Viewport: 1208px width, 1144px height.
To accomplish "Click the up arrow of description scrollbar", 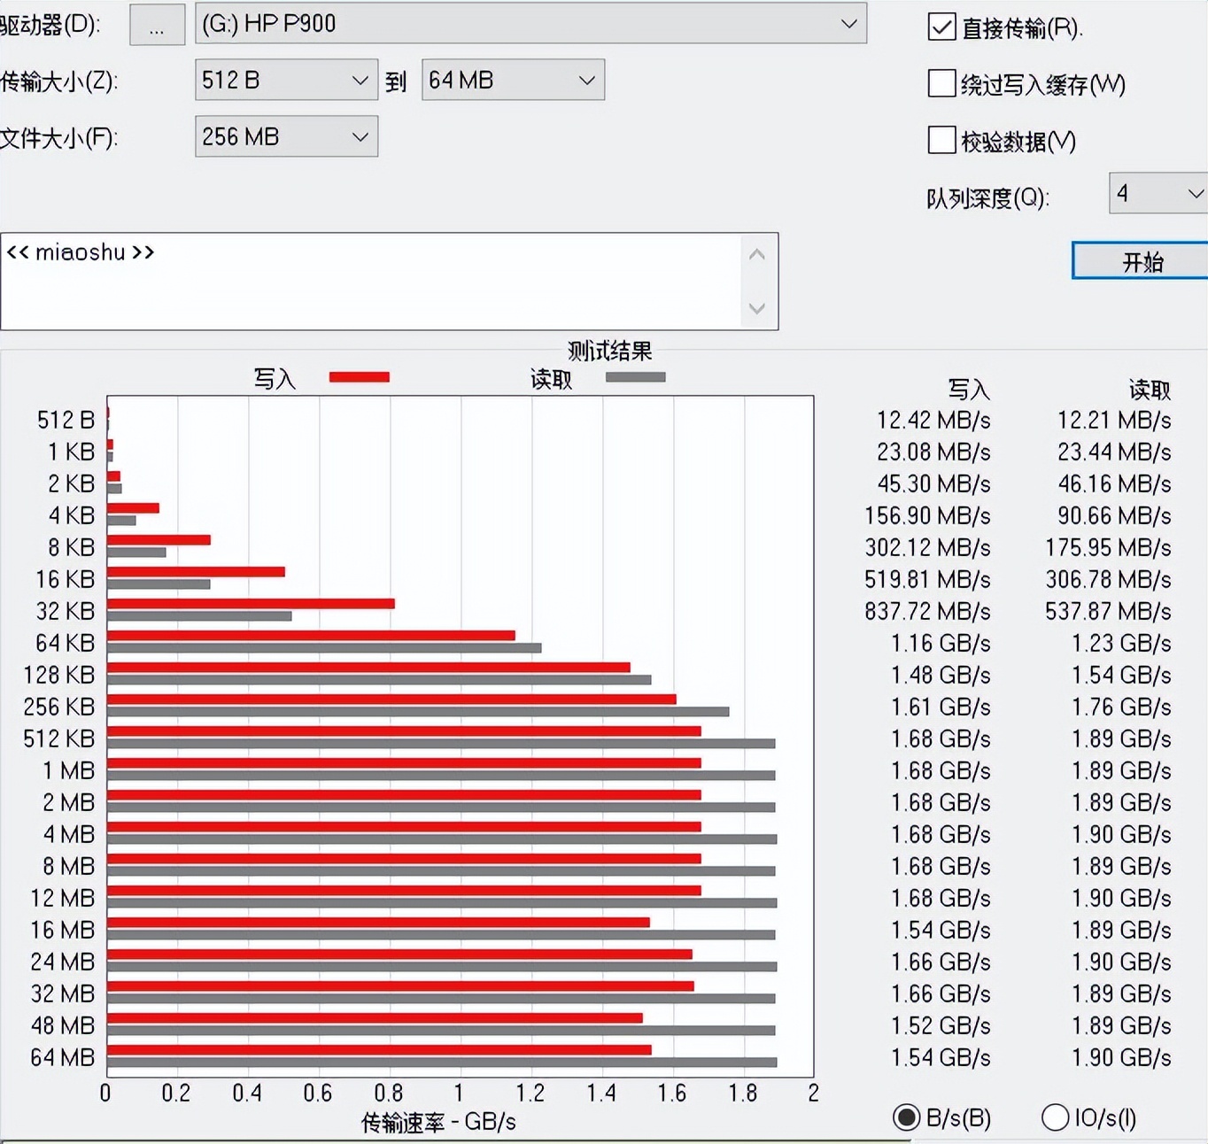I will (x=757, y=254).
